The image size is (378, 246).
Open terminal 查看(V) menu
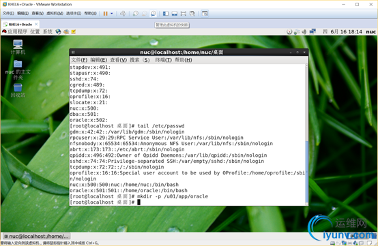click(119, 60)
